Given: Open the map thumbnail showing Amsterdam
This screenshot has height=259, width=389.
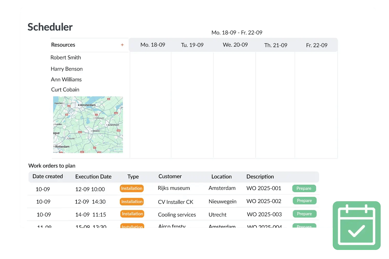Looking at the screenshot, I should (x=88, y=125).
